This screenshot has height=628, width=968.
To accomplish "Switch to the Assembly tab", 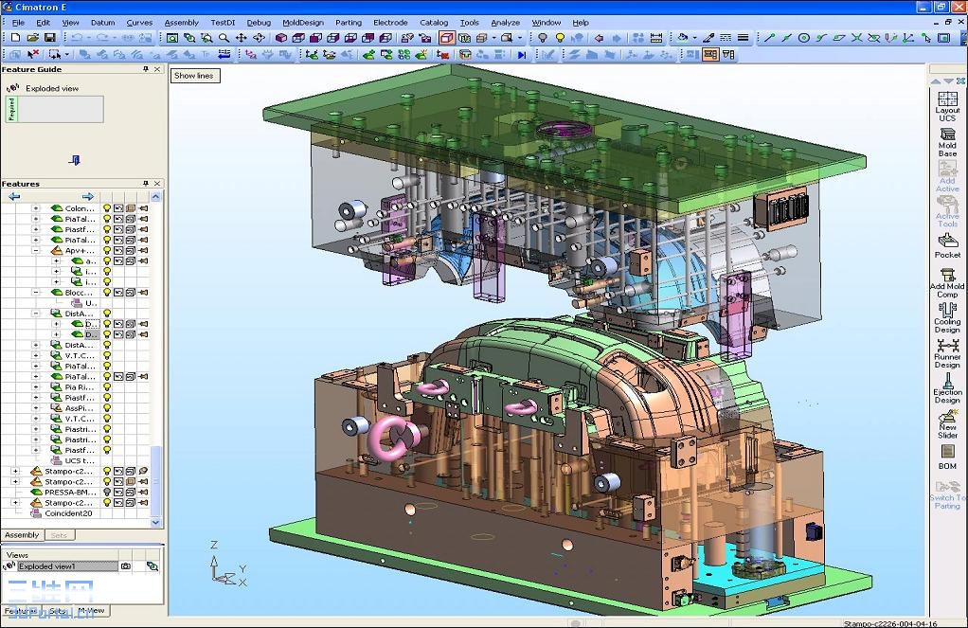I will [22, 535].
